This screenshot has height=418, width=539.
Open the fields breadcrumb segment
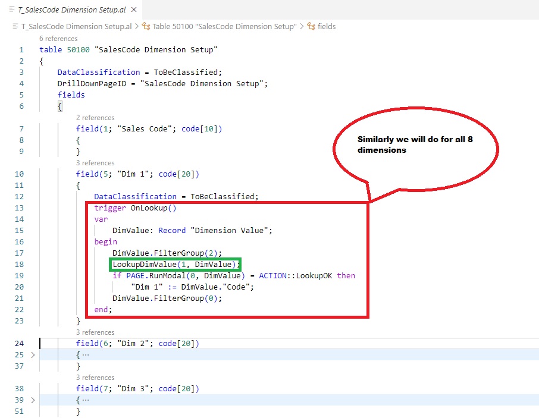[327, 27]
